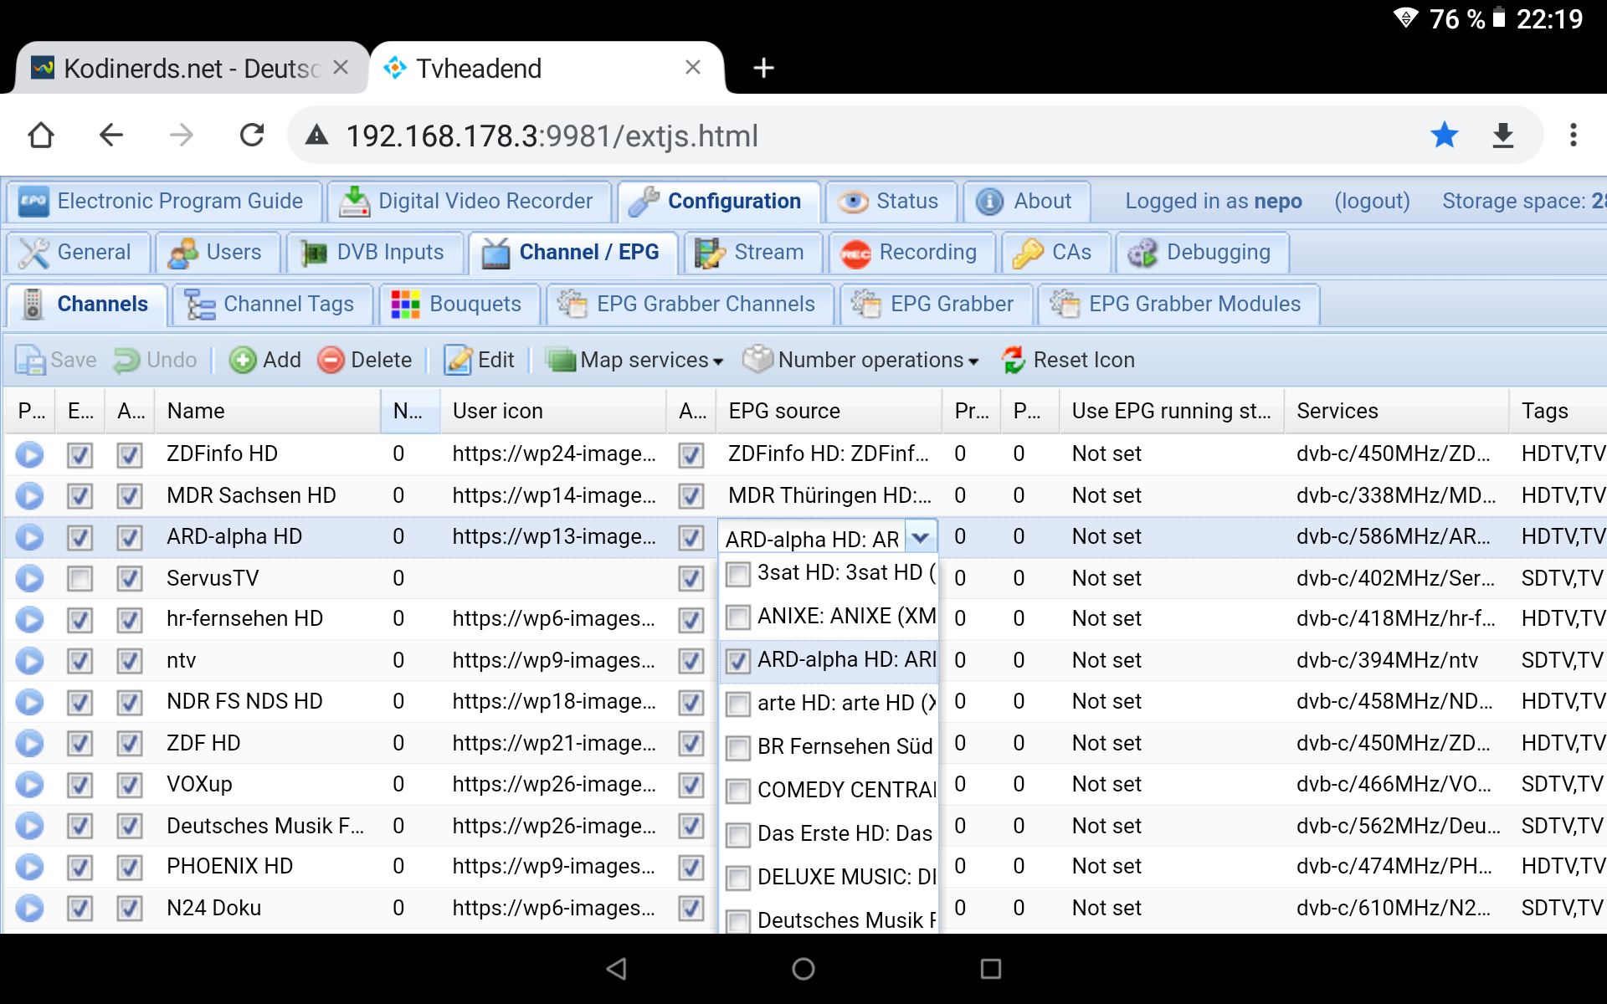This screenshot has width=1607, height=1004.
Task: Click the insecure site warning icon
Action: point(316,135)
